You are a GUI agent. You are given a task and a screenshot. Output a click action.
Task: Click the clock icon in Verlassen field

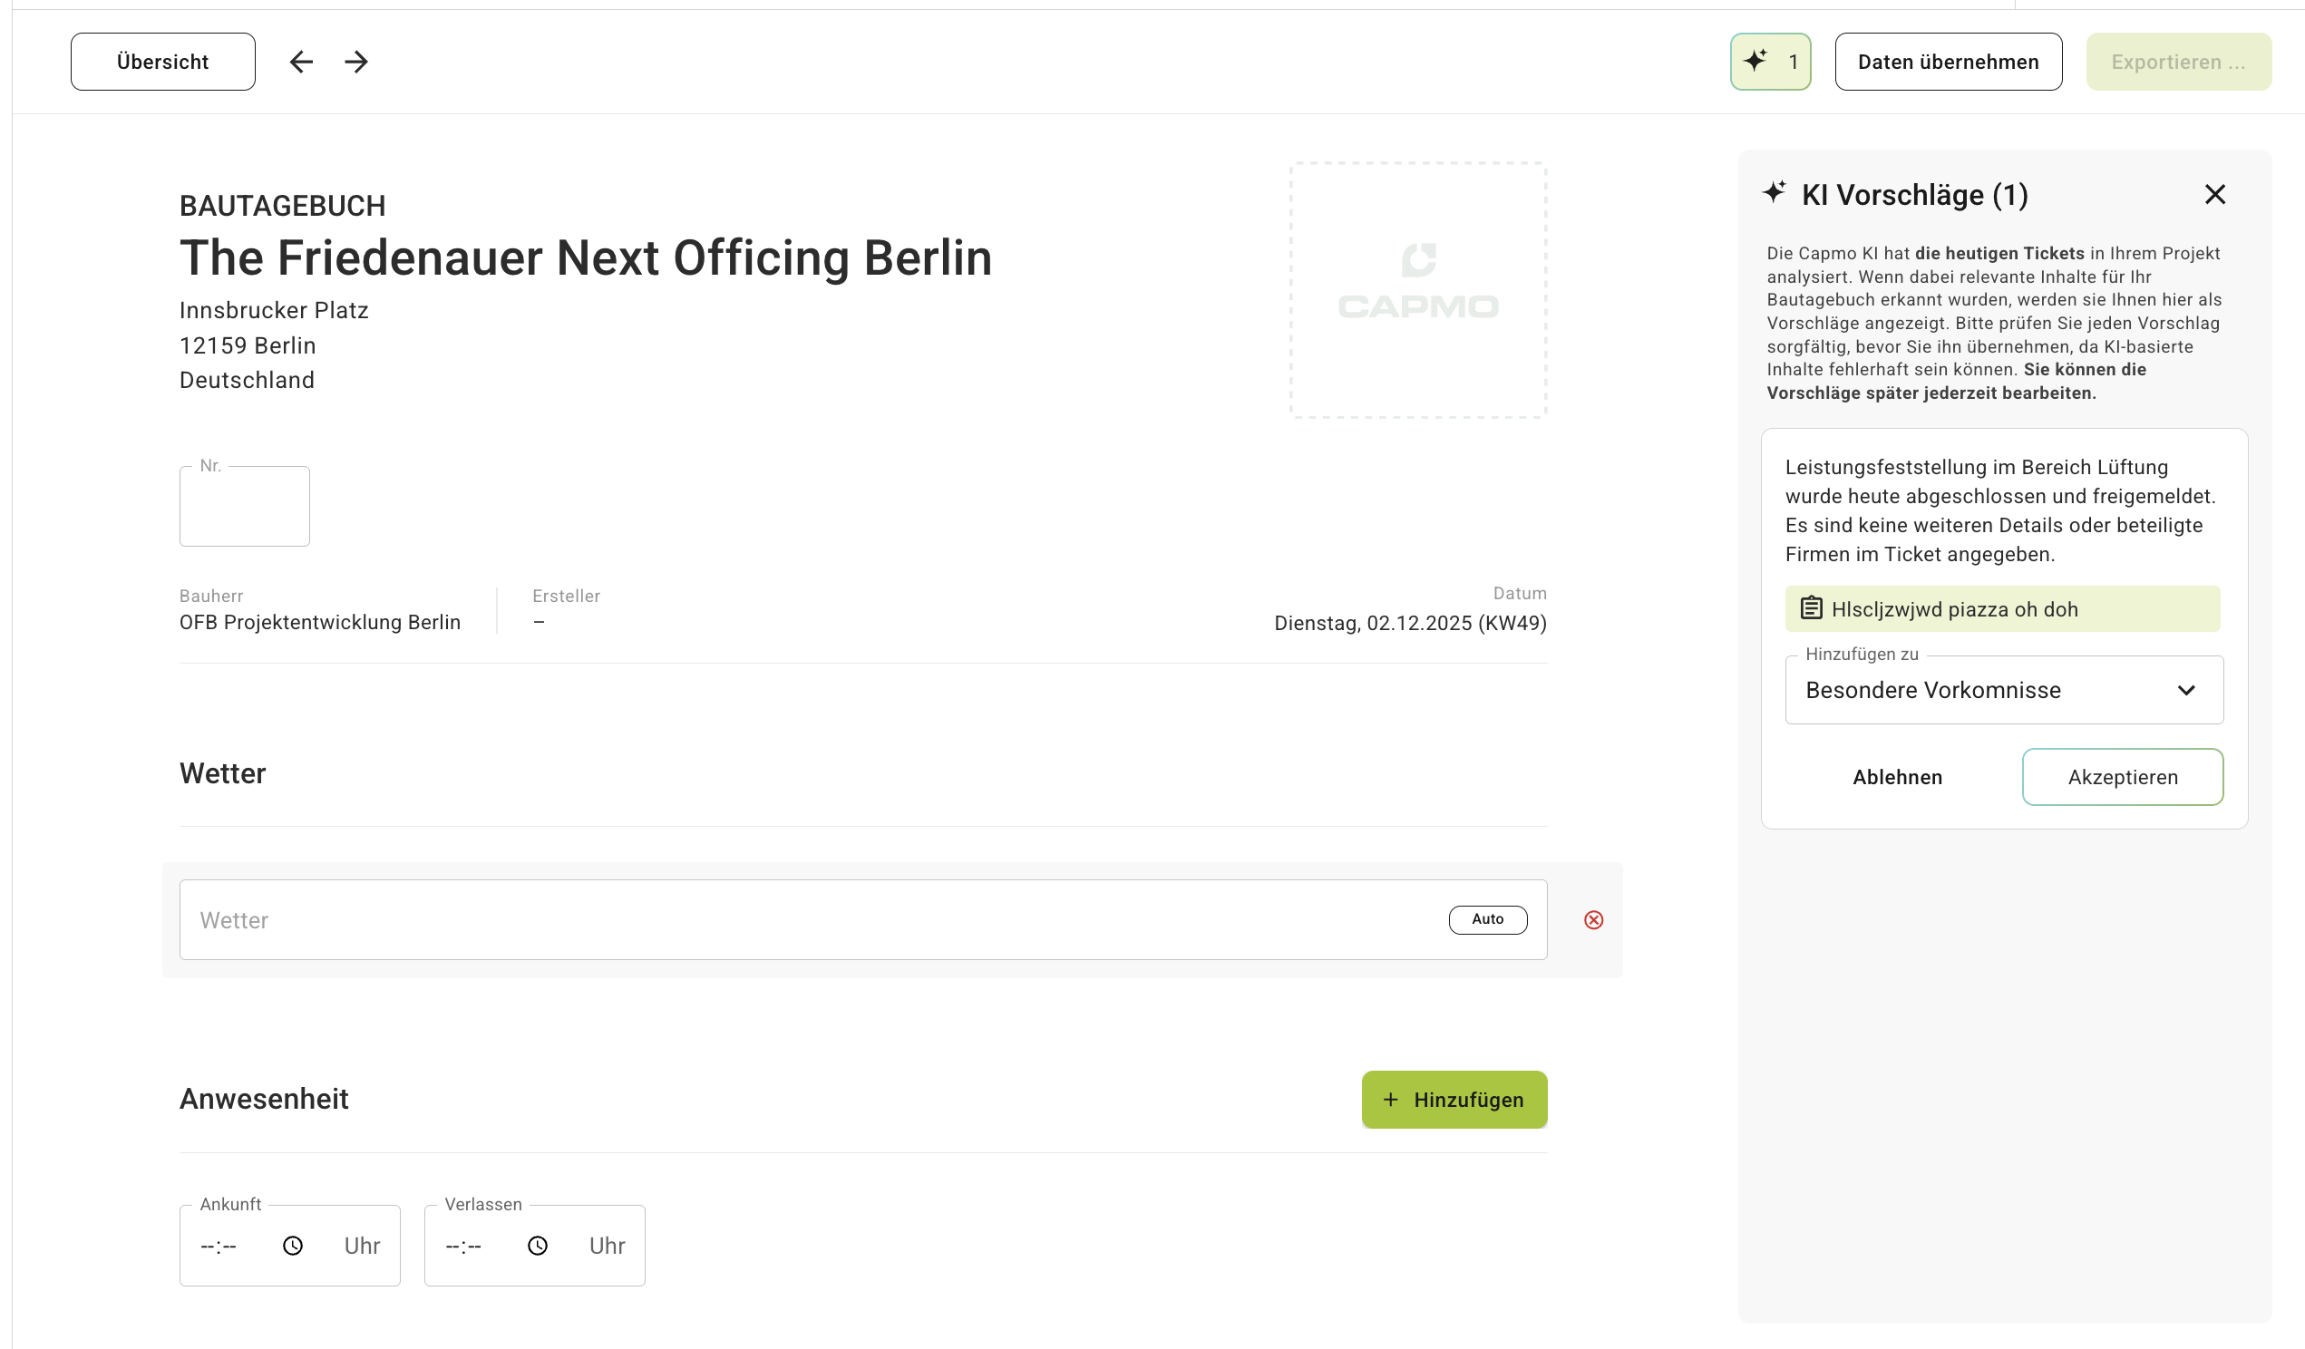click(x=538, y=1245)
